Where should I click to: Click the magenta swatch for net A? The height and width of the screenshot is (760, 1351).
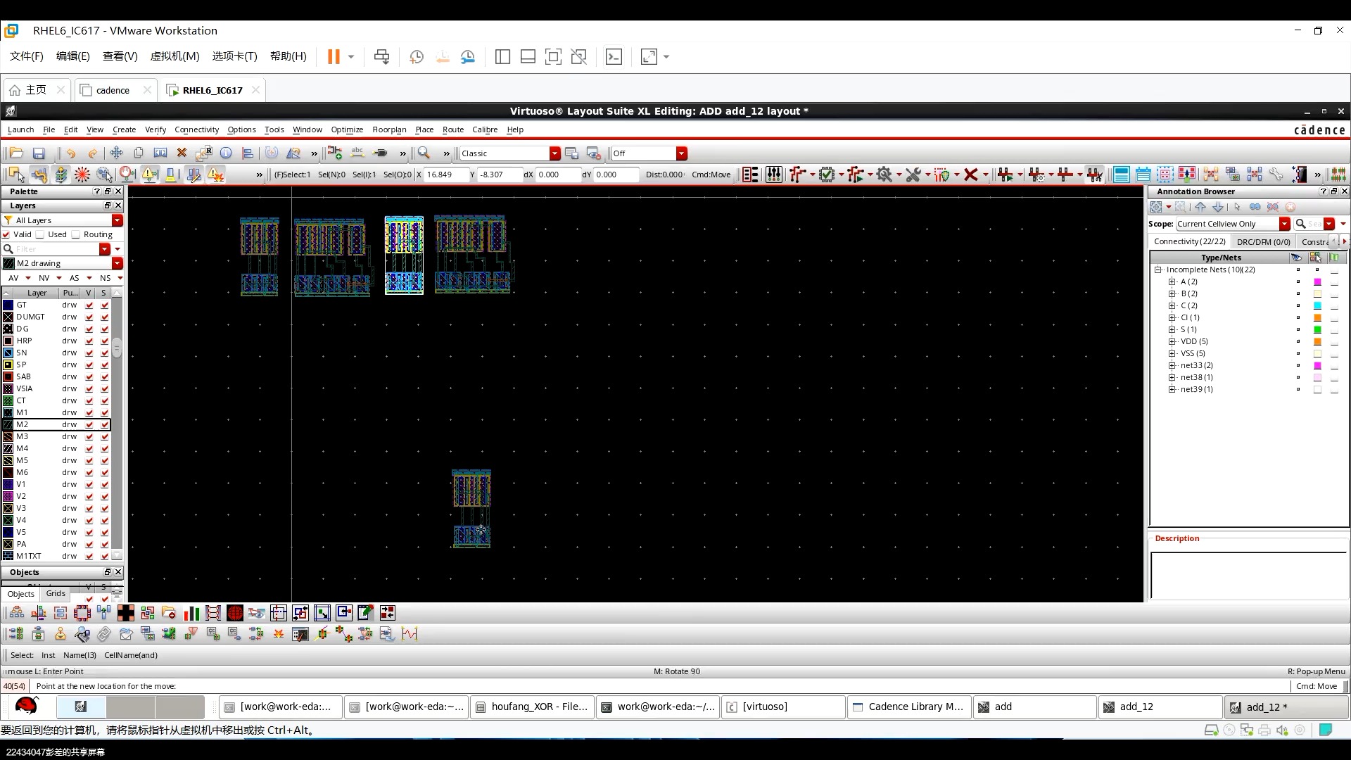tap(1317, 281)
